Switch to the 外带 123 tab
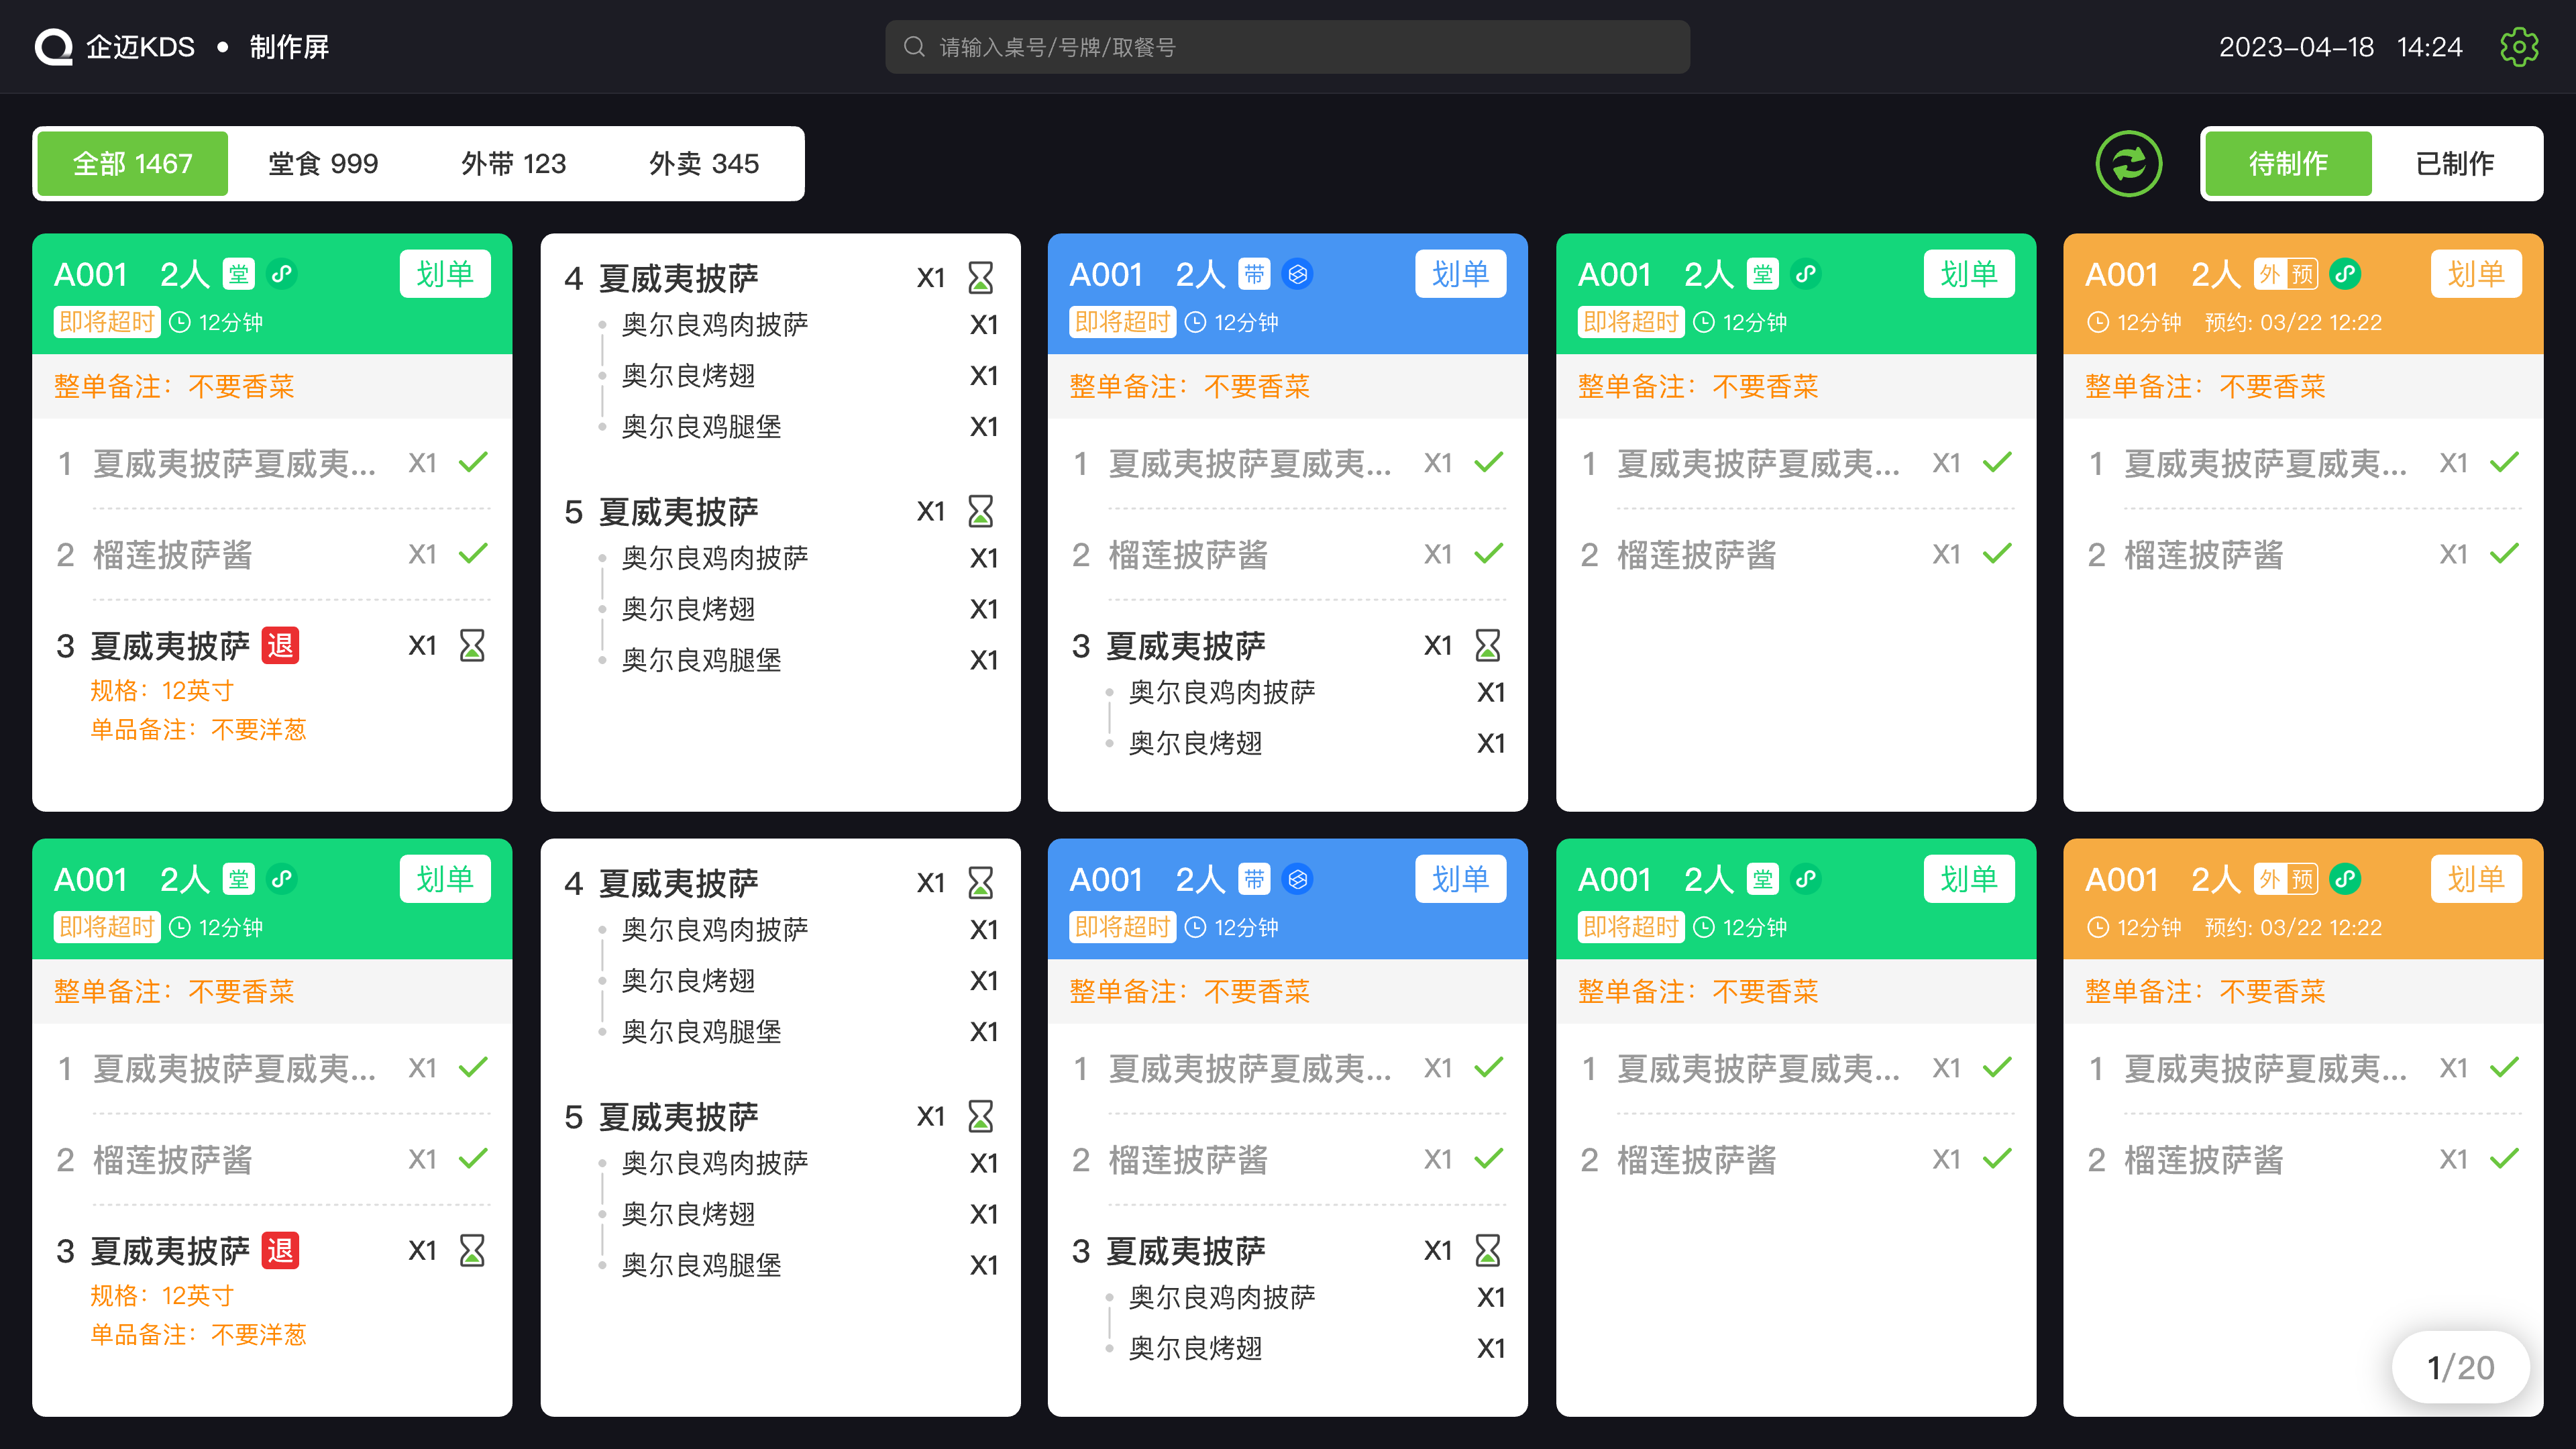Viewport: 2576px width, 1449px height. tap(513, 163)
